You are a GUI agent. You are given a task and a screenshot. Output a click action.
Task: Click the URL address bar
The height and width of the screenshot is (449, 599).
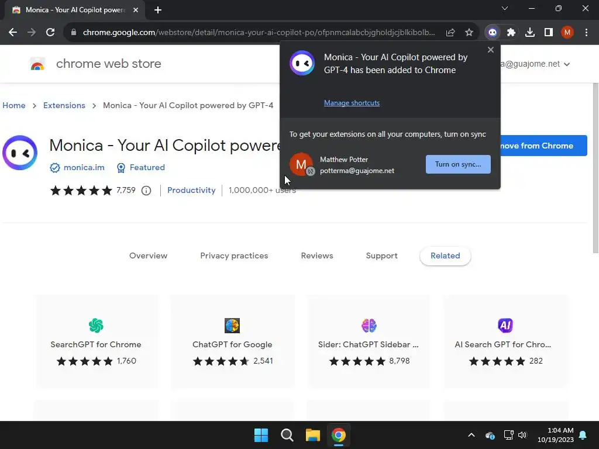pyautogui.click(x=259, y=33)
